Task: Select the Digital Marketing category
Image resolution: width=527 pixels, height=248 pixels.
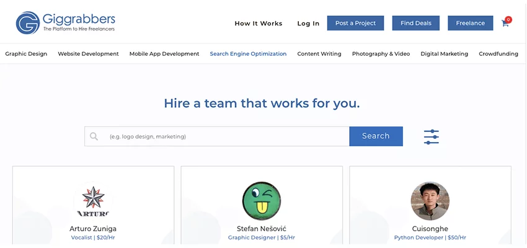Action: click(445, 54)
